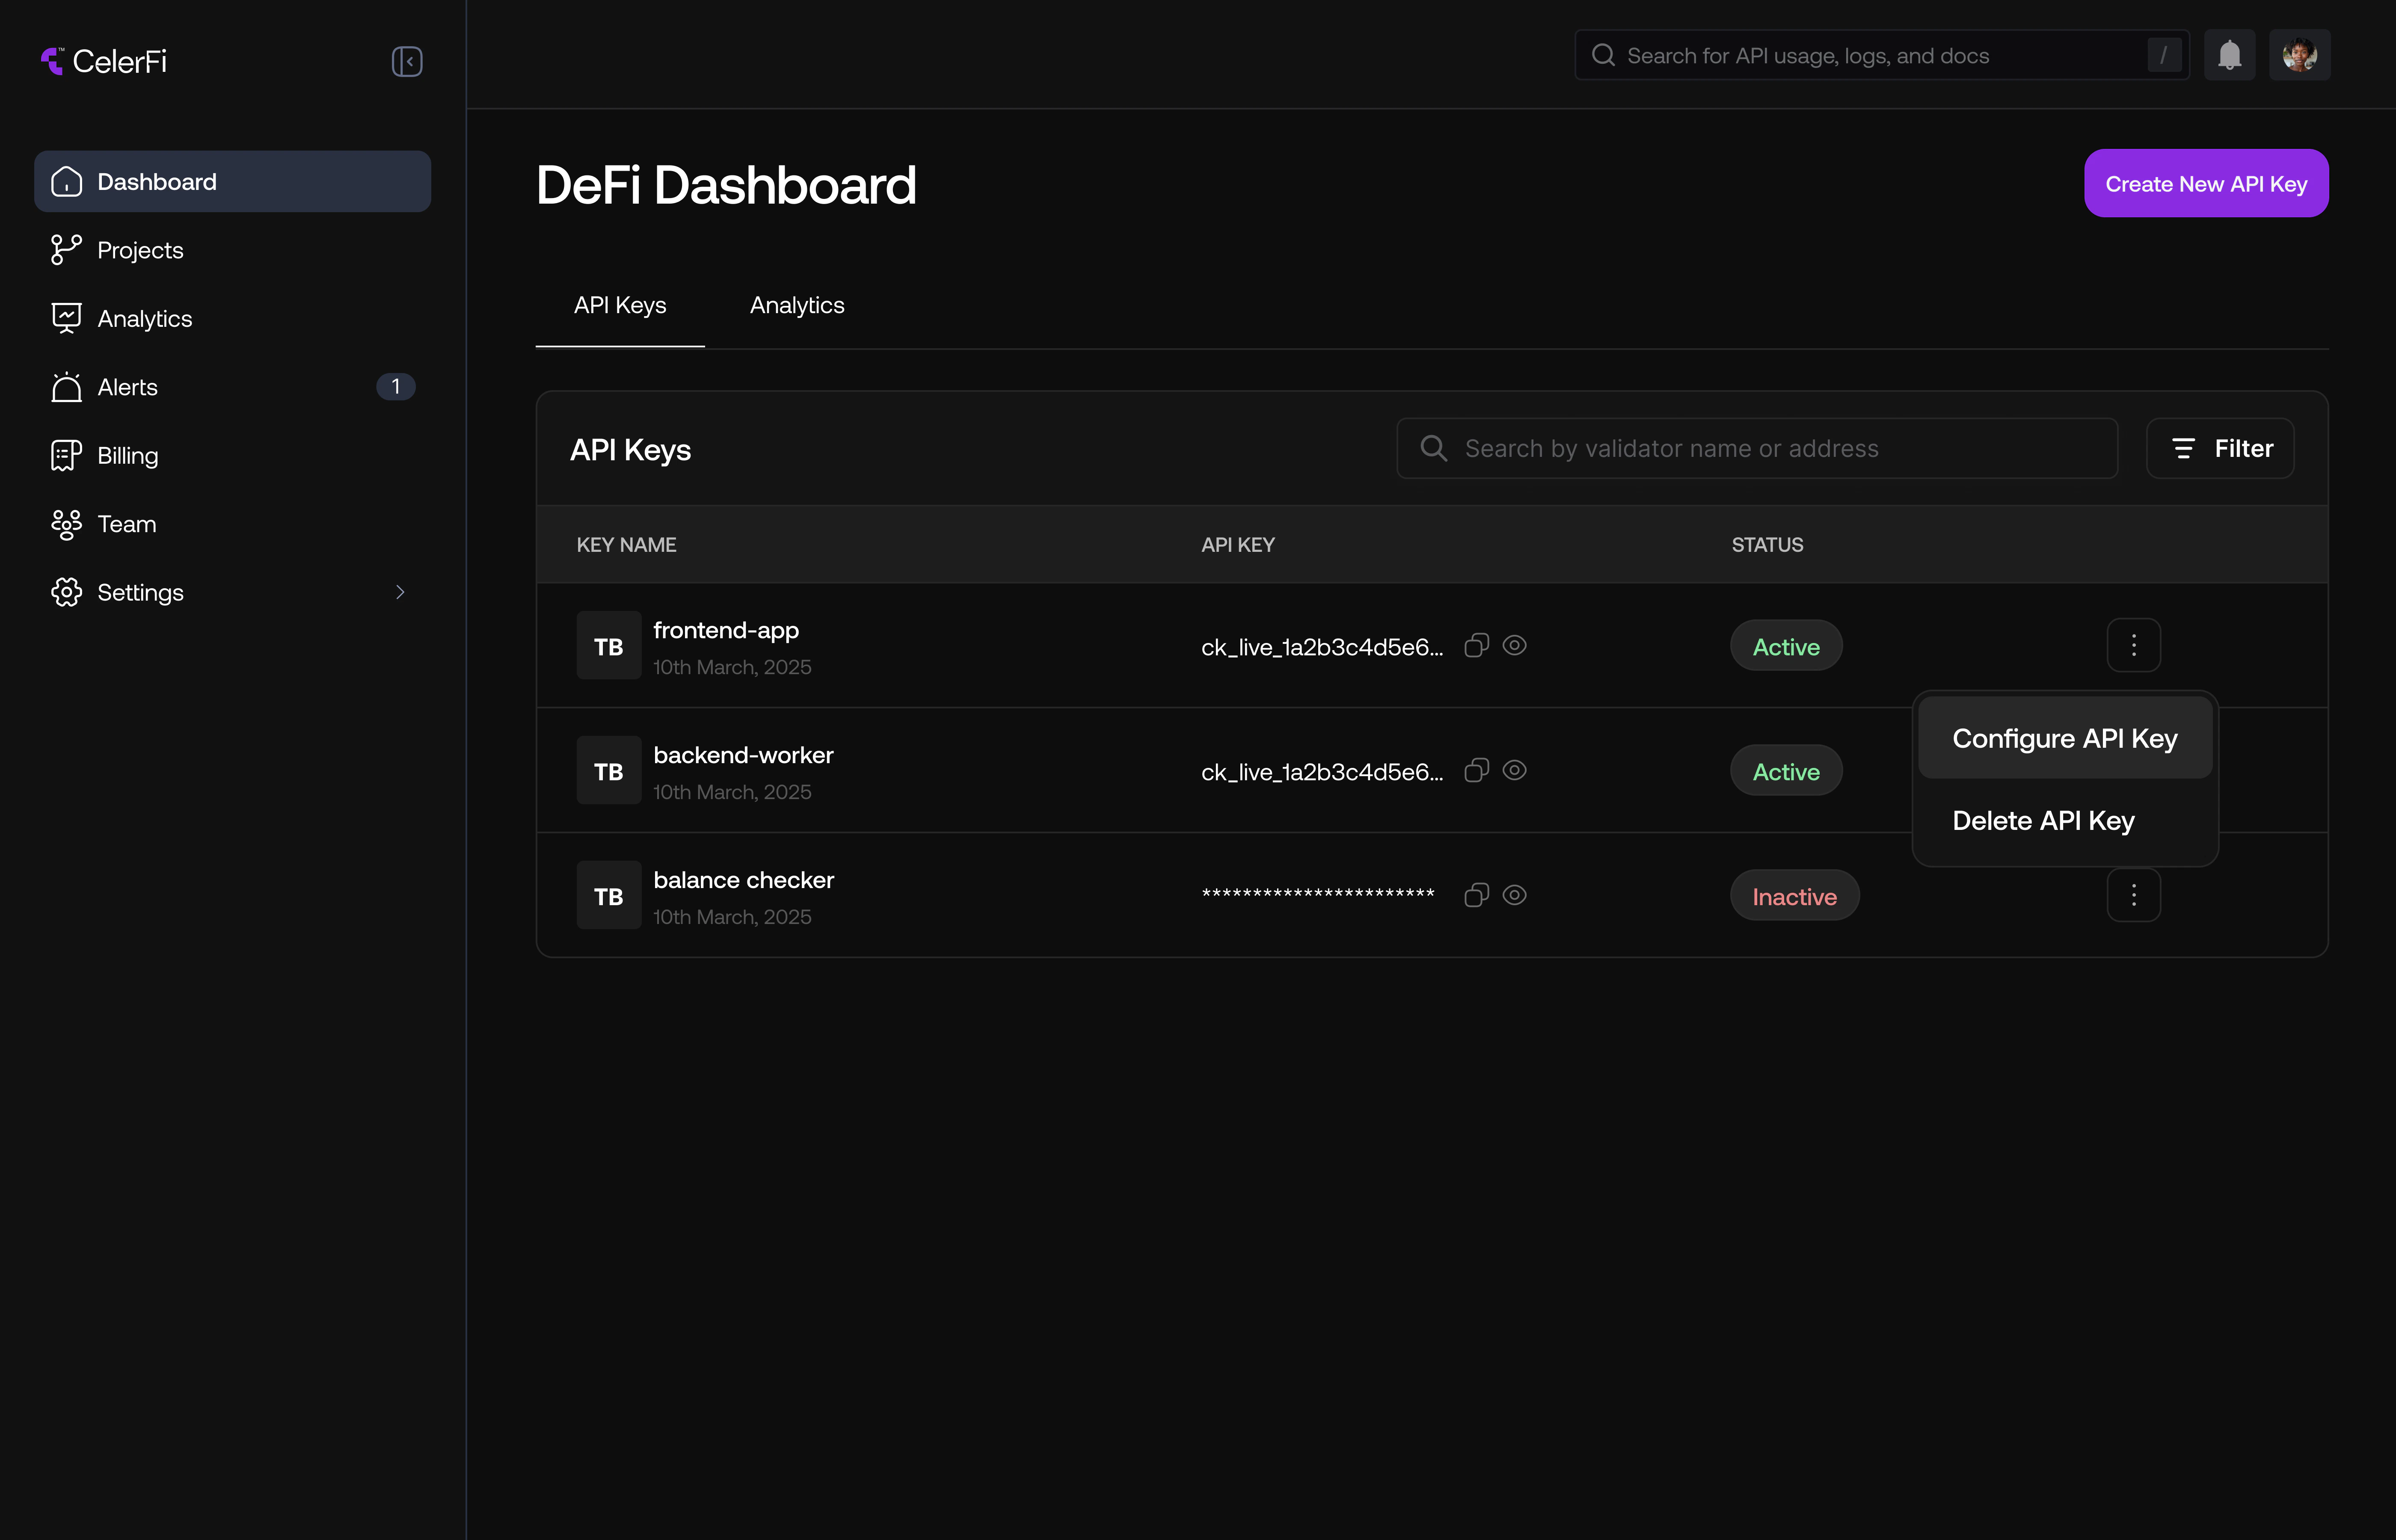This screenshot has height=1540, width=2396.
Task: Select the Analytics icon in the sidebar
Action: [x=65, y=318]
